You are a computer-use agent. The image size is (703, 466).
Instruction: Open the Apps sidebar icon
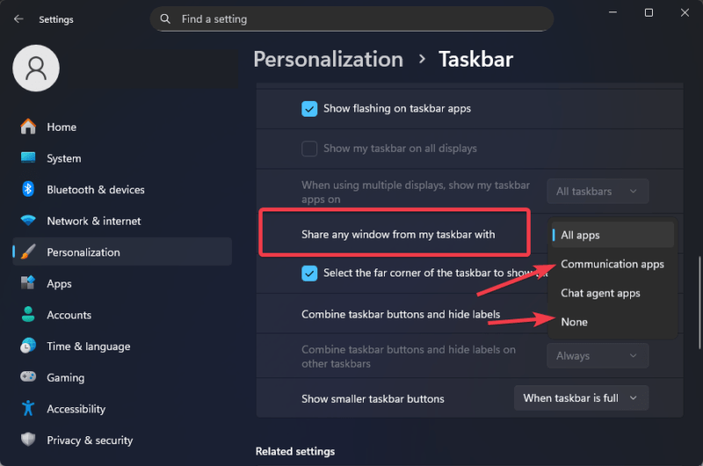coord(28,283)
